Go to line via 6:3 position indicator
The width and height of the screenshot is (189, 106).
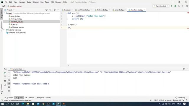[151, 100]
